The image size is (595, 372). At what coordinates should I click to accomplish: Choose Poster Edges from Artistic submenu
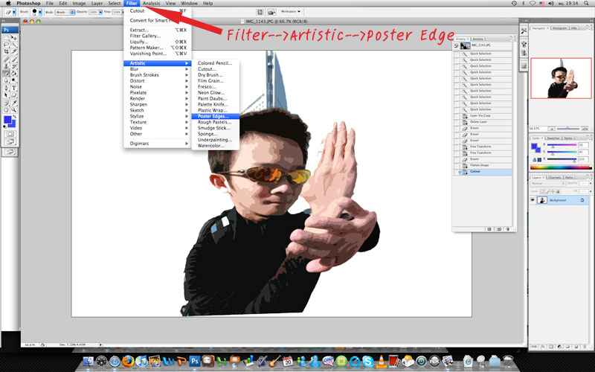tap(215, 117)
